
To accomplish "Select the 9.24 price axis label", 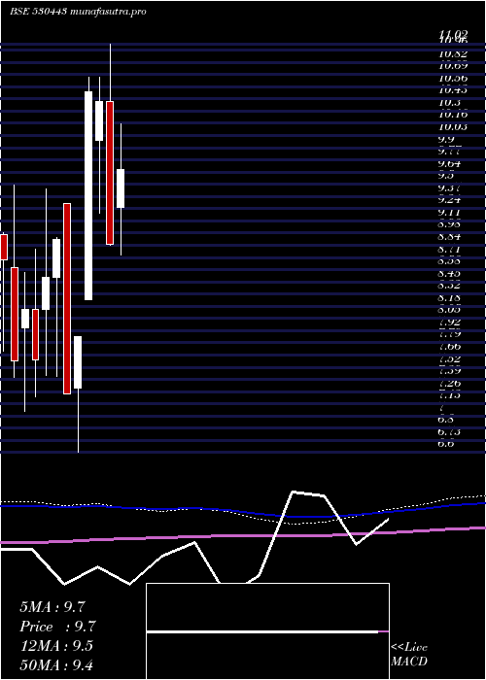I will pyautogui.click(x=449, y=200).
